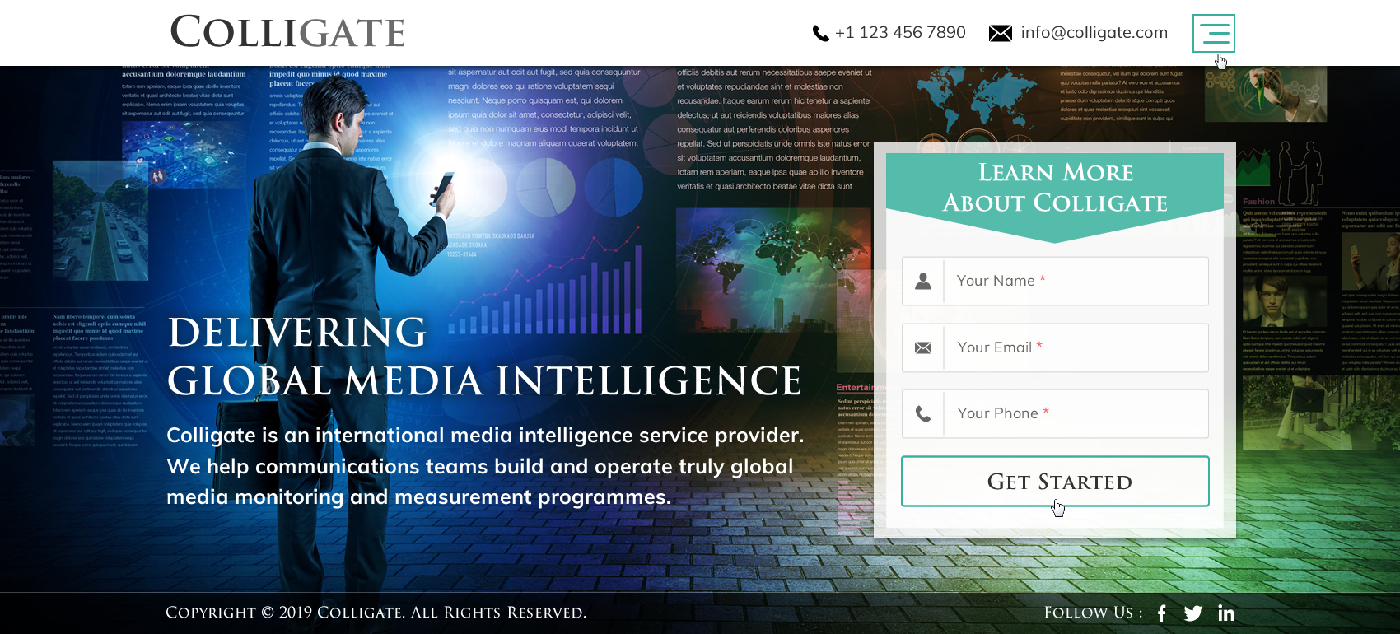1400x634 pixels.
Task: Open the Facebook icon in footer
Action: coord(1162,613)
